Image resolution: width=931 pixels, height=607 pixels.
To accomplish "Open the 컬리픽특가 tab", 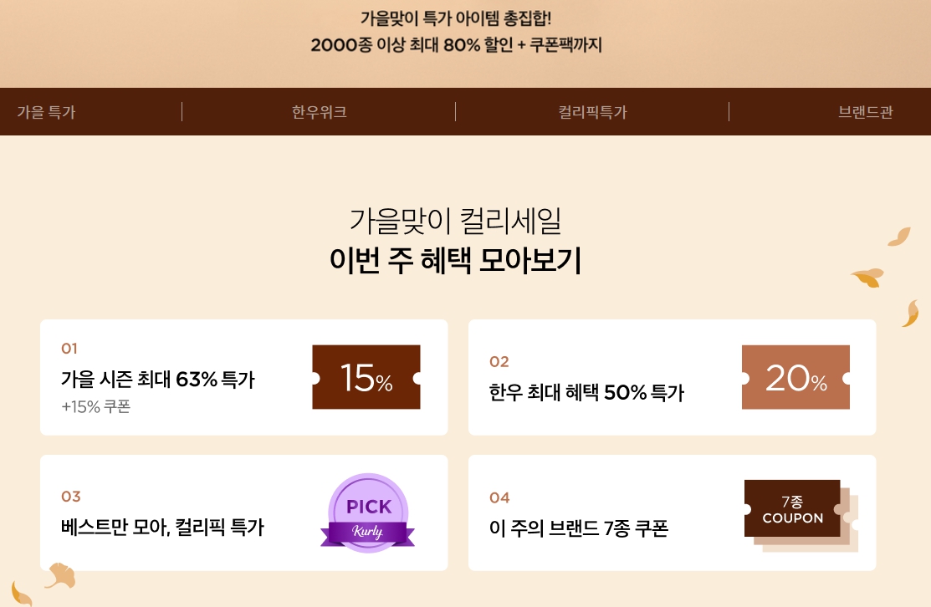I will (x=592, y=112).
